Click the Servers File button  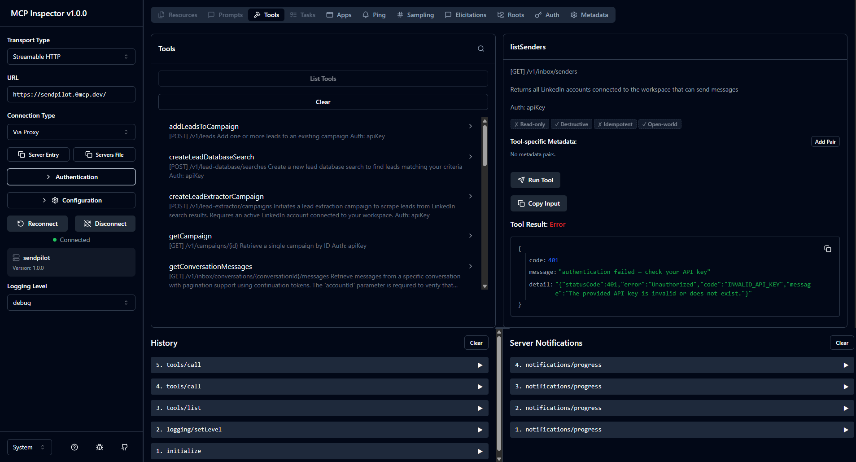click(104, 154)
